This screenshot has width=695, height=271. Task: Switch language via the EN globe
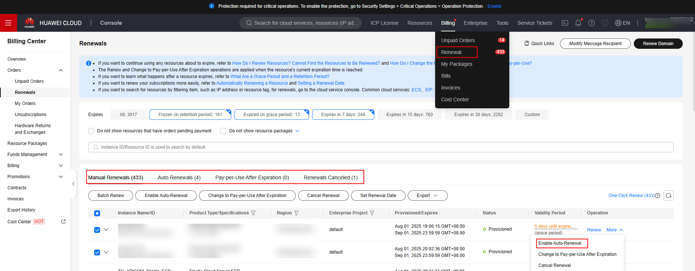[x=622, y=23]
